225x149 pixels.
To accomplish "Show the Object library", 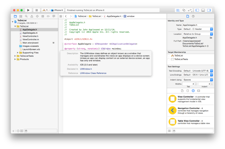I will pos(193,91).
